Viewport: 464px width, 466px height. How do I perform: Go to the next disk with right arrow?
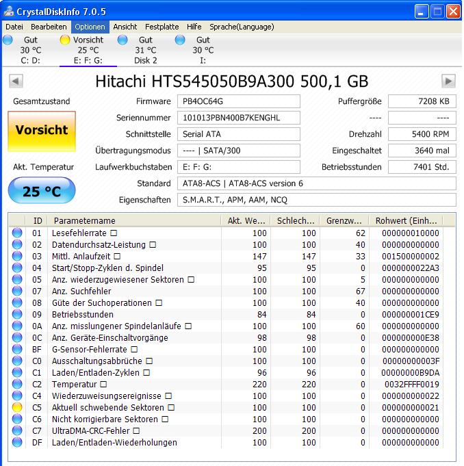(448, 81)
